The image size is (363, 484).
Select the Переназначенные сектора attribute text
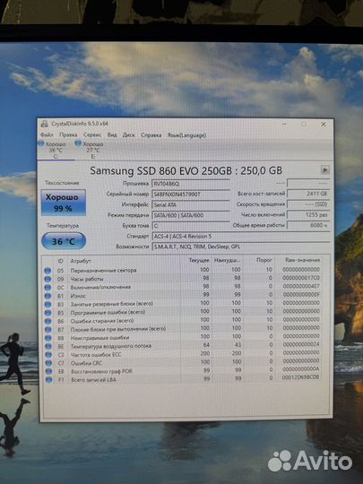point(103,271)
